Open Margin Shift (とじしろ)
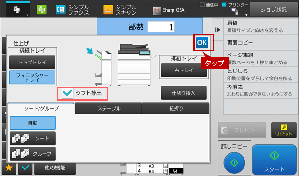This screenshot has width=299, height=176. tap(261, 75)
